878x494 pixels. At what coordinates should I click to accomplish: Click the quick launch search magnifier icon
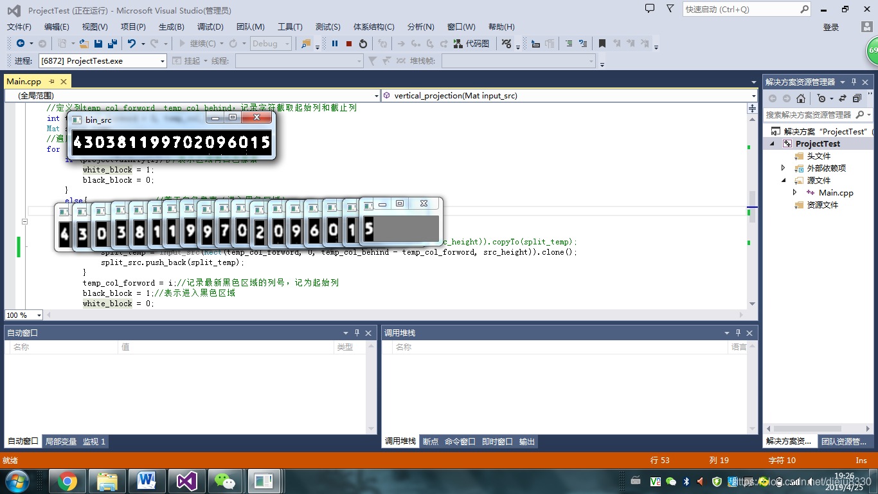tap(804, 10)
